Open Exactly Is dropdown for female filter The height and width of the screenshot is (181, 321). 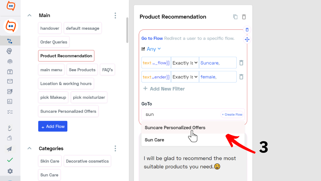[x=185, y=77]
